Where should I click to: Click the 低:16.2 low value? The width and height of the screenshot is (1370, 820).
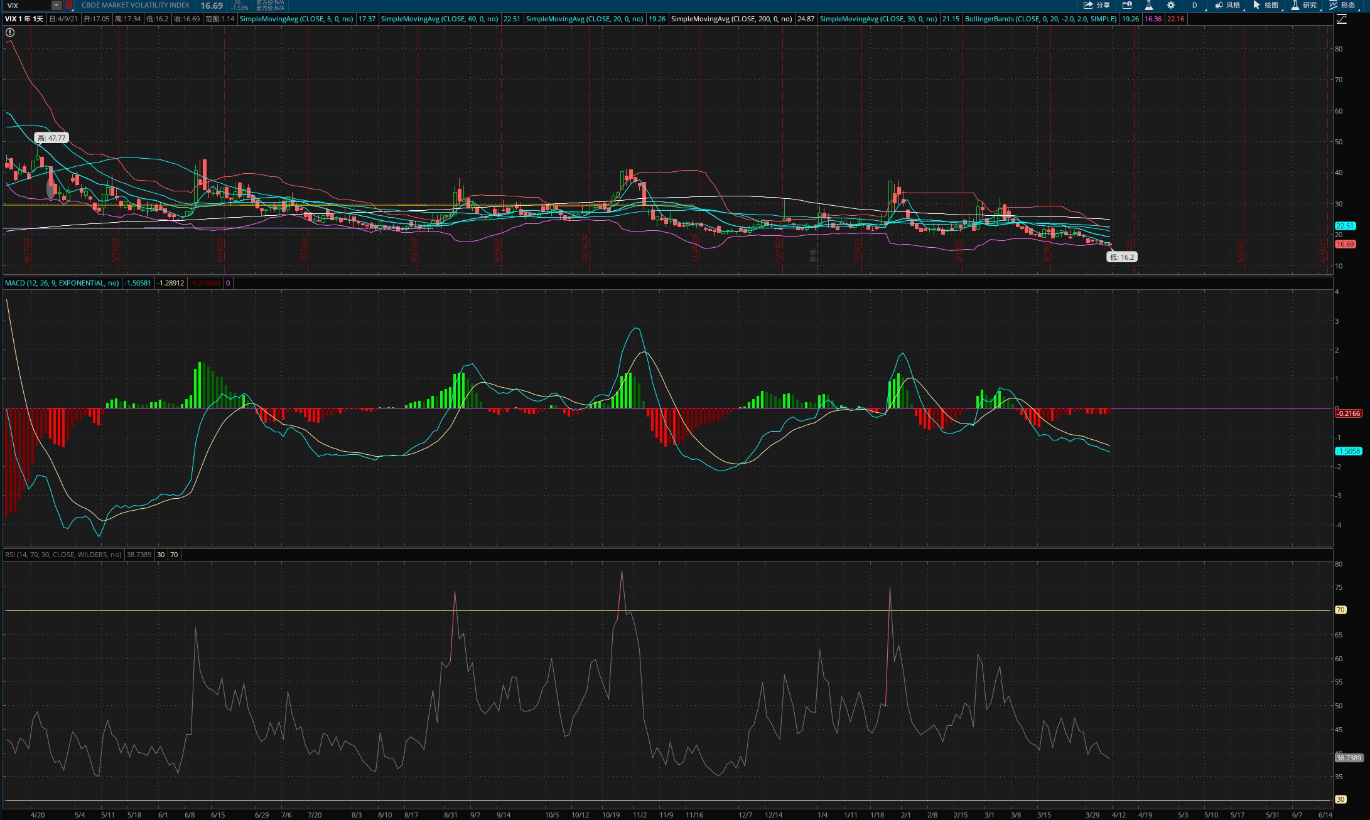tap(157, 19)
